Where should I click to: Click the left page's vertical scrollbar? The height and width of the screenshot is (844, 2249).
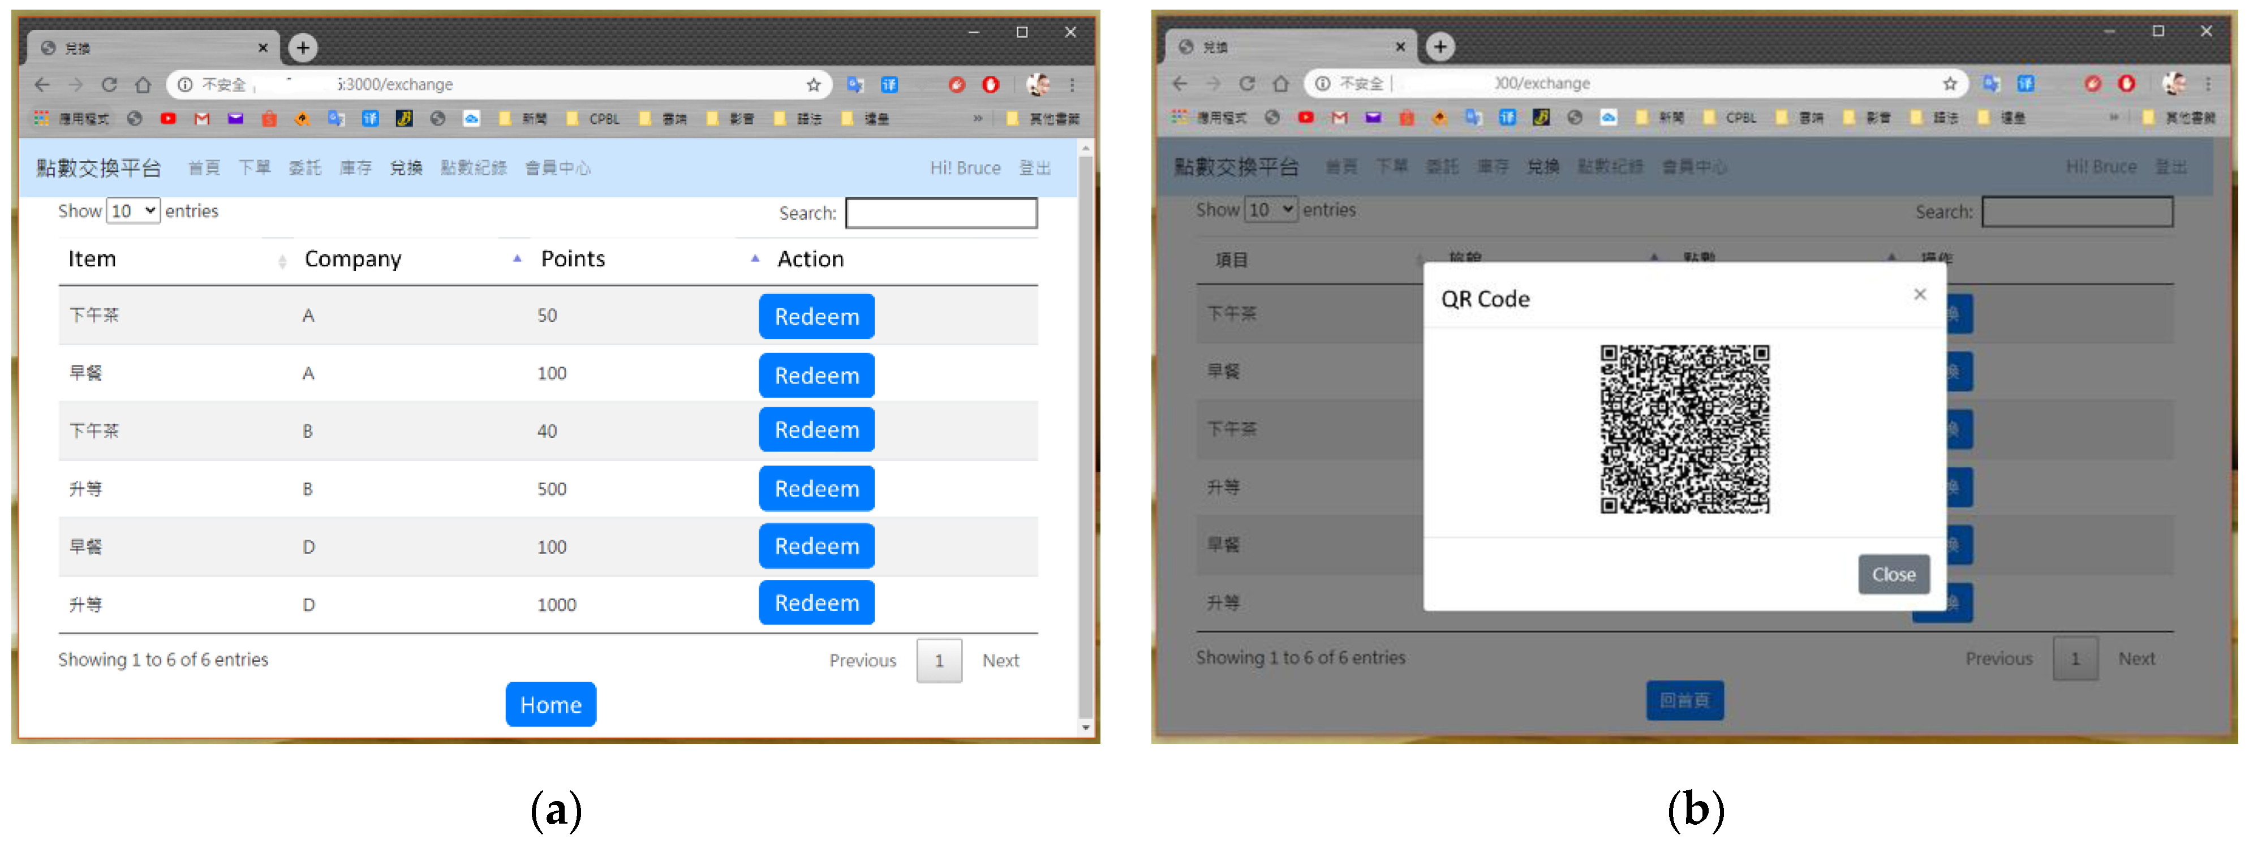point(1085,436)
